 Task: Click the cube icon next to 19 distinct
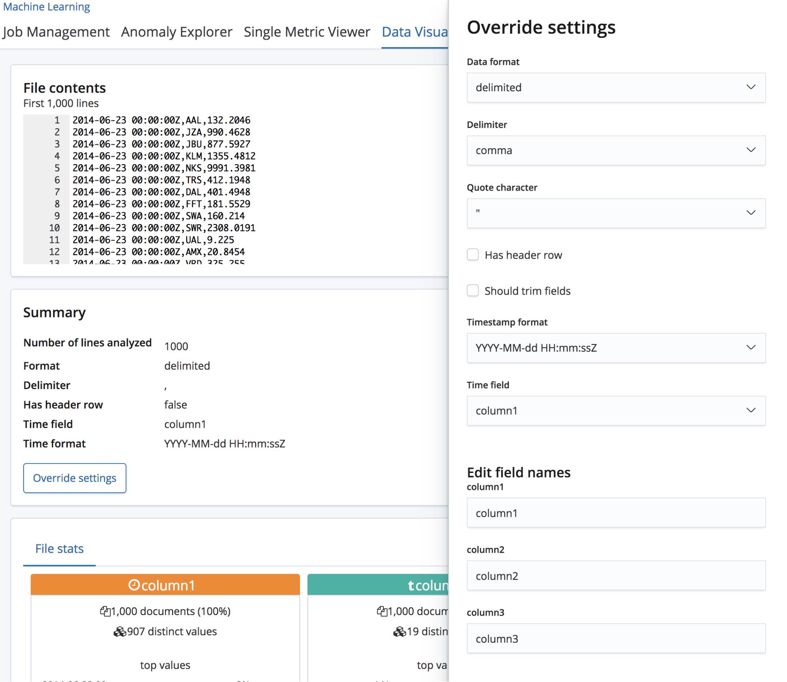point(399,632)
